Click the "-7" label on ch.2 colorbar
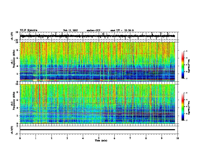This screenshot has width=200, height=155. pos(186,121)
